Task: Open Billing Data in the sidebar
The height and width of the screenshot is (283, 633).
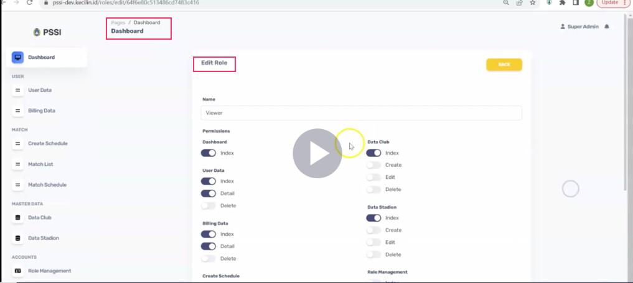Action: (x=42, y=110)
